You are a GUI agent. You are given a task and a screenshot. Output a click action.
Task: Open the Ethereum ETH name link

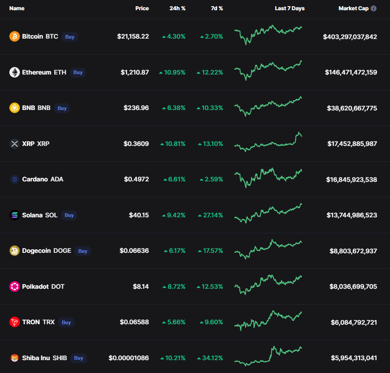pyautogui.click(x=44, y=72)
